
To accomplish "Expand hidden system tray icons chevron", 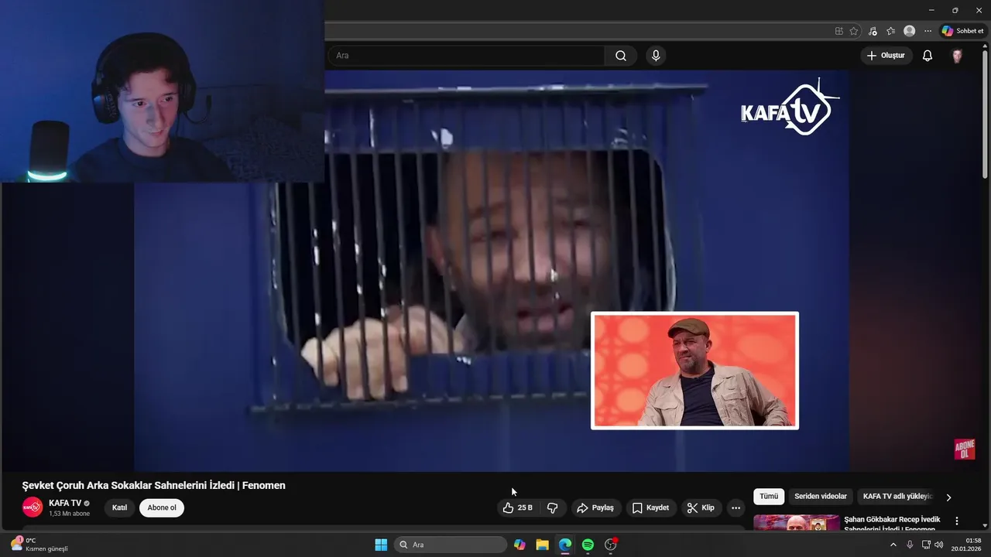I will click(893, 545).
